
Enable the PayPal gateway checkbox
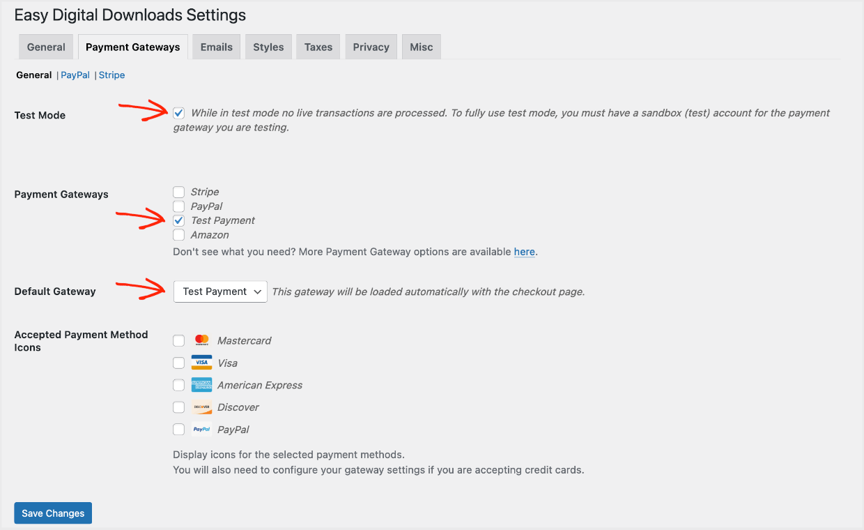coord(178,206)
